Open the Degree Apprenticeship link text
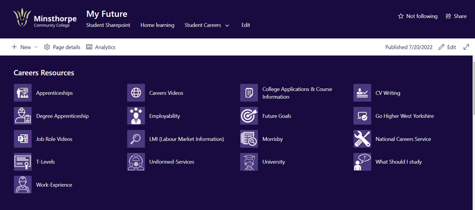 click(62, 116)
